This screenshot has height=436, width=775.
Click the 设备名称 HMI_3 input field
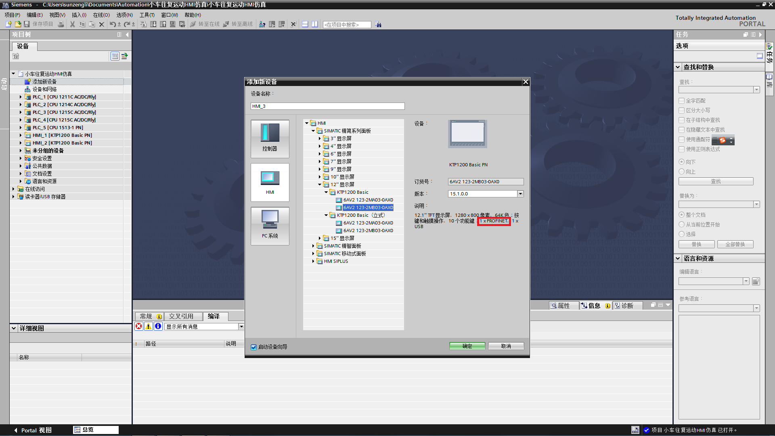point(327,106)
